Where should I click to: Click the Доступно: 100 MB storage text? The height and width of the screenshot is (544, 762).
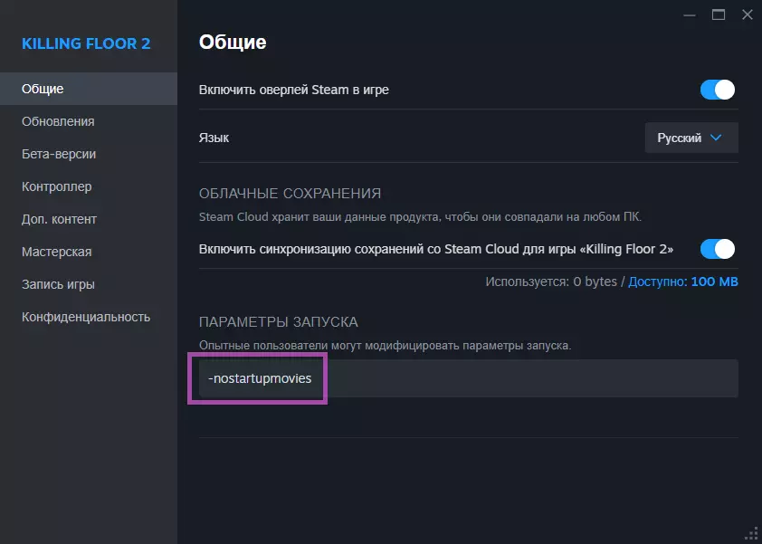[x=683, y=282]
